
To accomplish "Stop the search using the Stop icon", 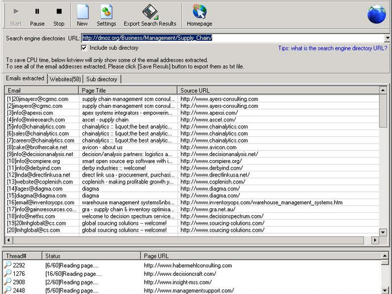I will (59, 16).
